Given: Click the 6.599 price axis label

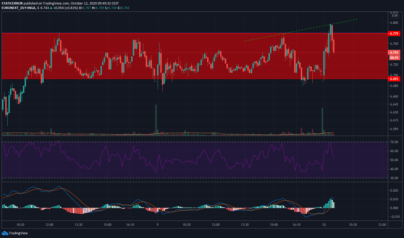Looking at the screenshot, I should click(x=394, y=129).
